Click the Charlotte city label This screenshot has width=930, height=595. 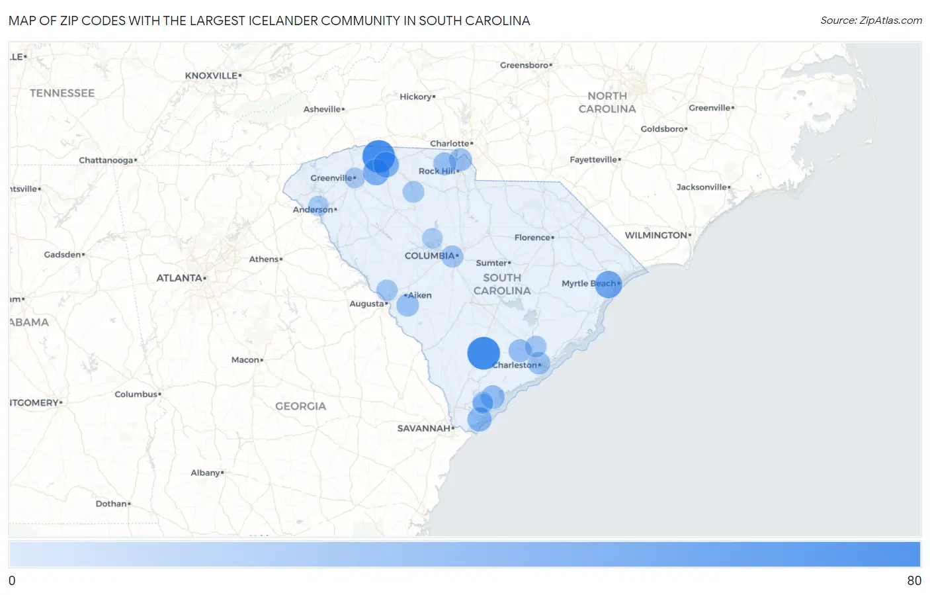point(450,144)
